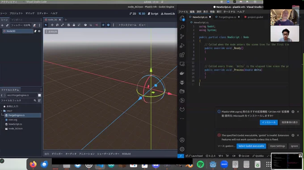
Task: Toggle Godot use snap icon
Action: pos(91,25)
